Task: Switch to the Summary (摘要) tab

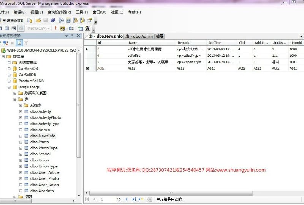Action: pos(160,36)
